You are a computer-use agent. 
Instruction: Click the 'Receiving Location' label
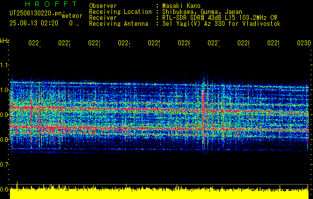click(x=120, y=12)
